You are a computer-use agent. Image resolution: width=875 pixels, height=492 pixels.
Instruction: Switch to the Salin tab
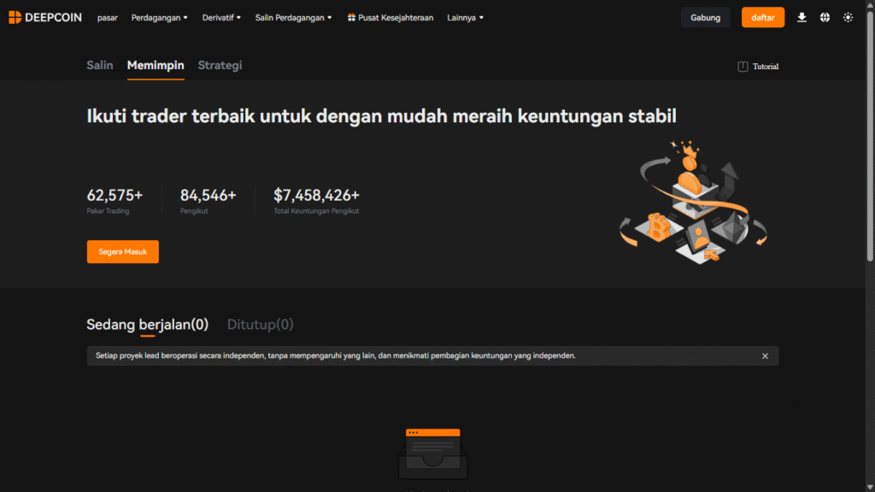100,65
